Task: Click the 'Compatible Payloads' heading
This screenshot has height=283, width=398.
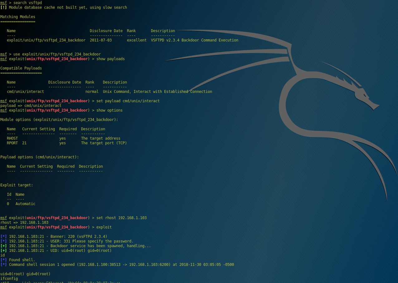Action: tap(21, 68)
